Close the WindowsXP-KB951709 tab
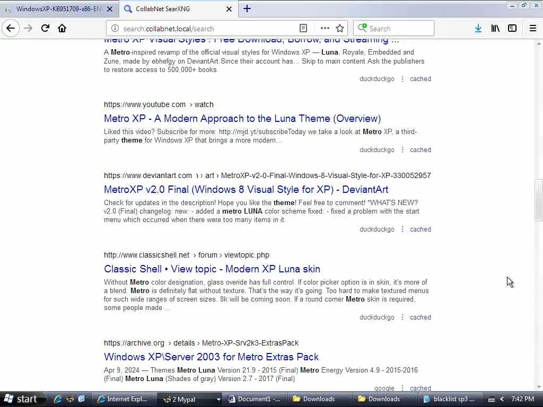543x407 pixels. [110, 9]
